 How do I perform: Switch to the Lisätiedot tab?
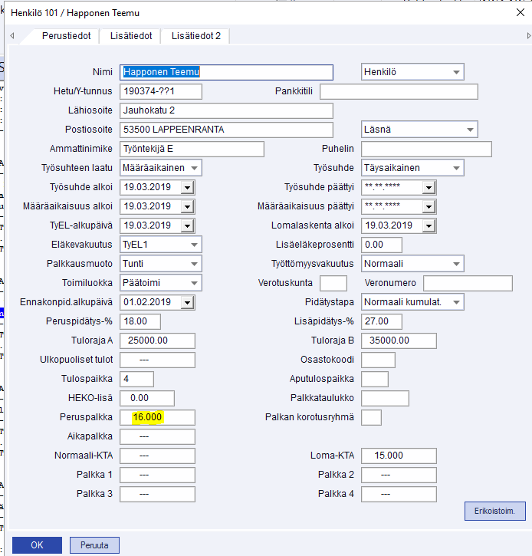(x=131, y=36)
